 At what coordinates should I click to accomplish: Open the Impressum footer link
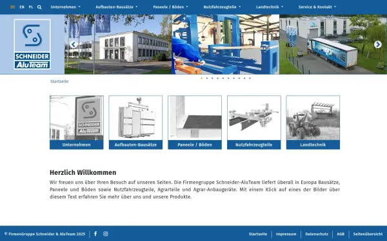tap(286, 234)
